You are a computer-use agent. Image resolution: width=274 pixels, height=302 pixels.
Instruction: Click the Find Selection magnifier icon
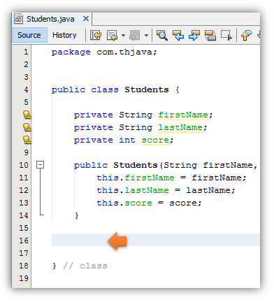tap(162, 36)
